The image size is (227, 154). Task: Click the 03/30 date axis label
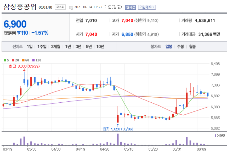click(x=32, y=149)
